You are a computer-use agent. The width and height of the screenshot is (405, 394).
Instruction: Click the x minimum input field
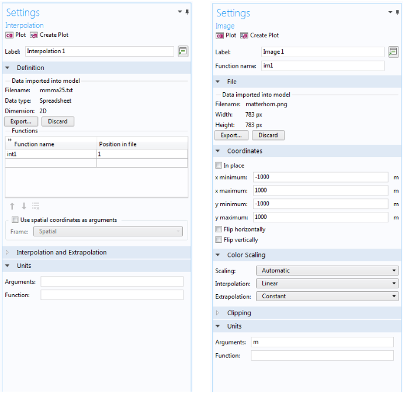pos(320,177)
